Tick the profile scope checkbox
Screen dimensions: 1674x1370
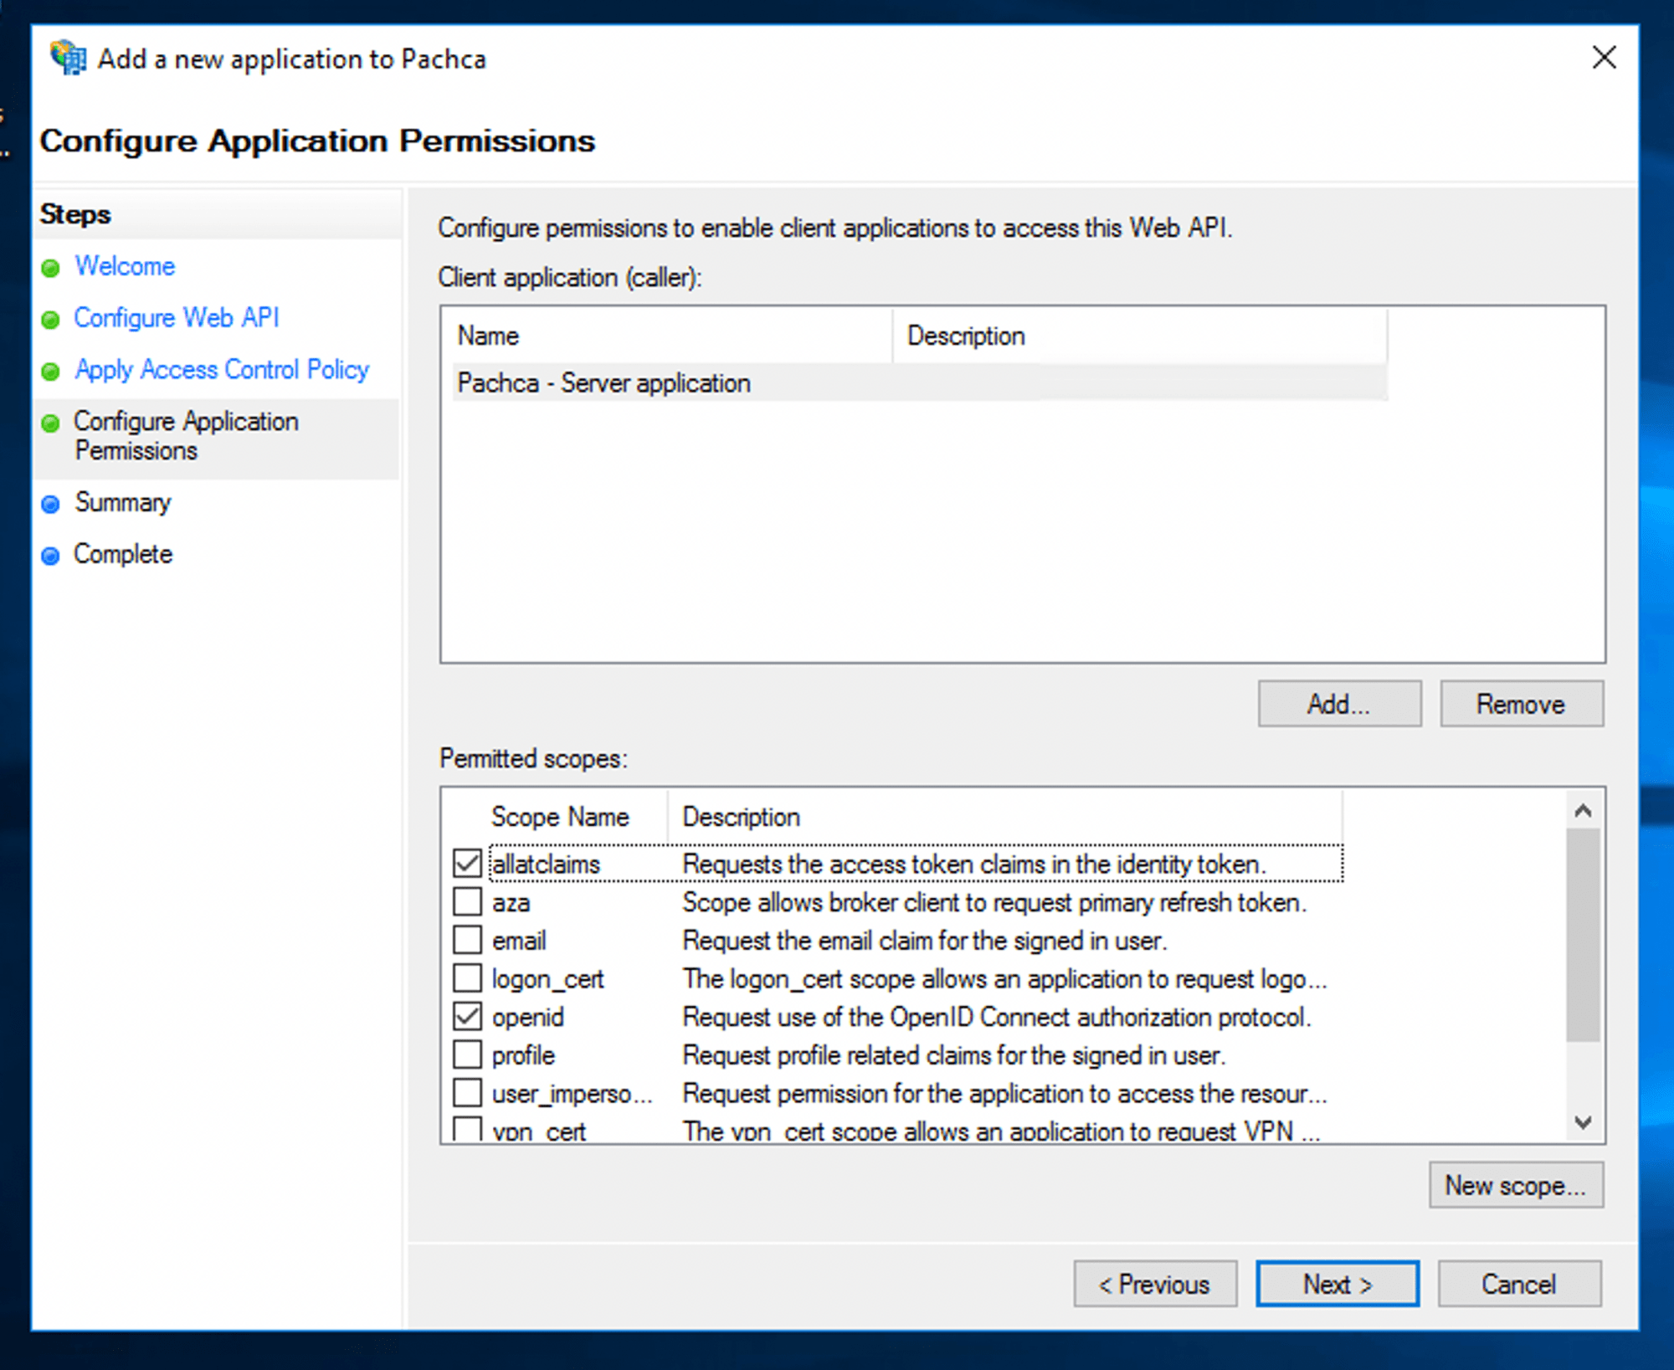pyautogui.click(x=467, y=1054)
